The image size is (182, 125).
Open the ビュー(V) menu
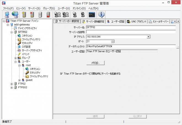21,8
